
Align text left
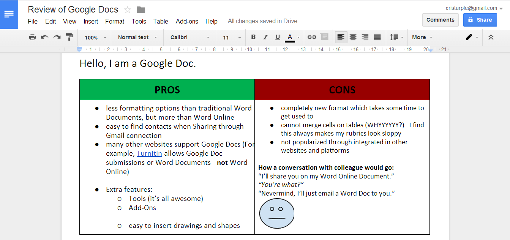(341, 37)
